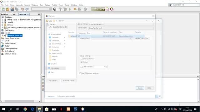This screenshot has height=112, width=200.
Task: Open the Refactor menu
Action: click(35, 5)
